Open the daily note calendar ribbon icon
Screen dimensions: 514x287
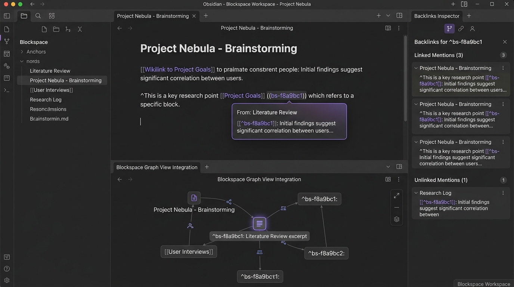(x=7, y=54)
